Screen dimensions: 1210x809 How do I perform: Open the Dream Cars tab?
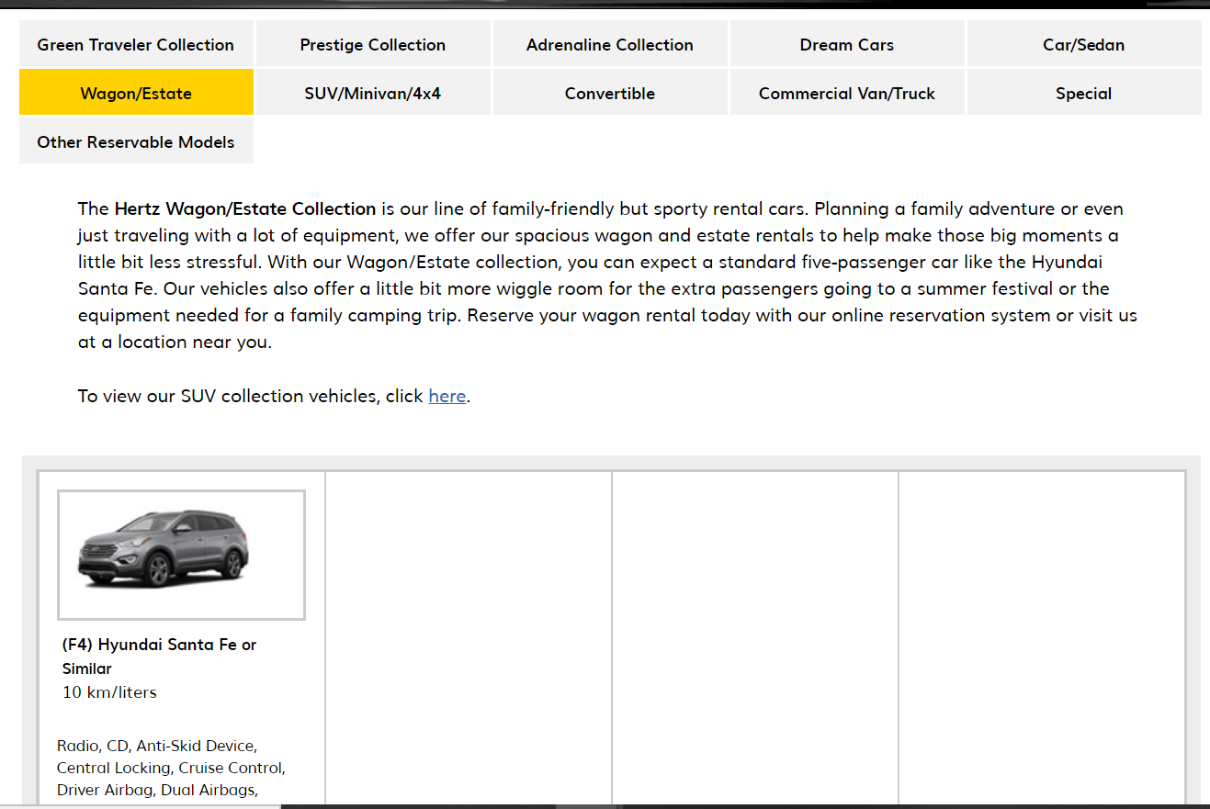point(847,44)
